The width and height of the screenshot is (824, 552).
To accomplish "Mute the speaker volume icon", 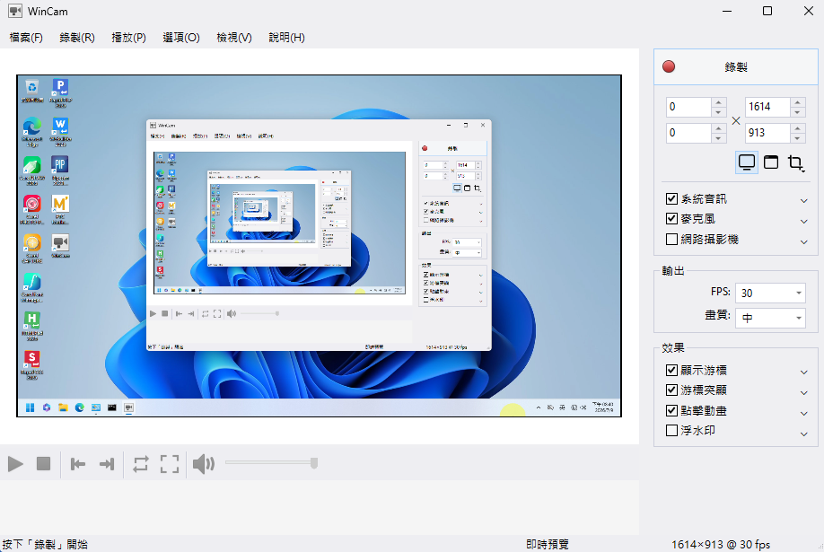I will [x=204, y=464].
